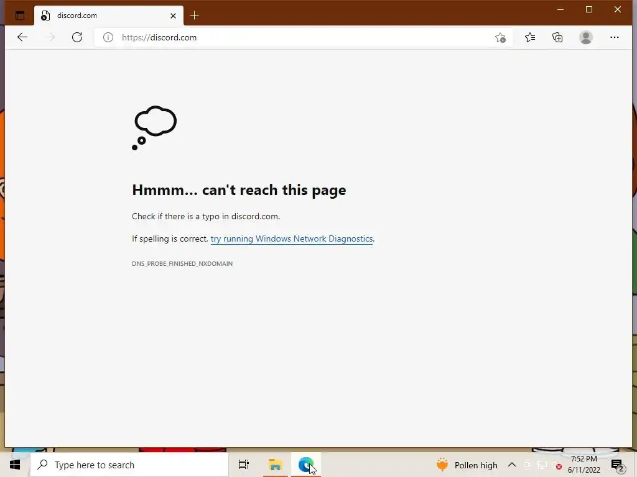Open the notification center icon
This screenshot has height=477, width=637.
click(x=618, y=465)
